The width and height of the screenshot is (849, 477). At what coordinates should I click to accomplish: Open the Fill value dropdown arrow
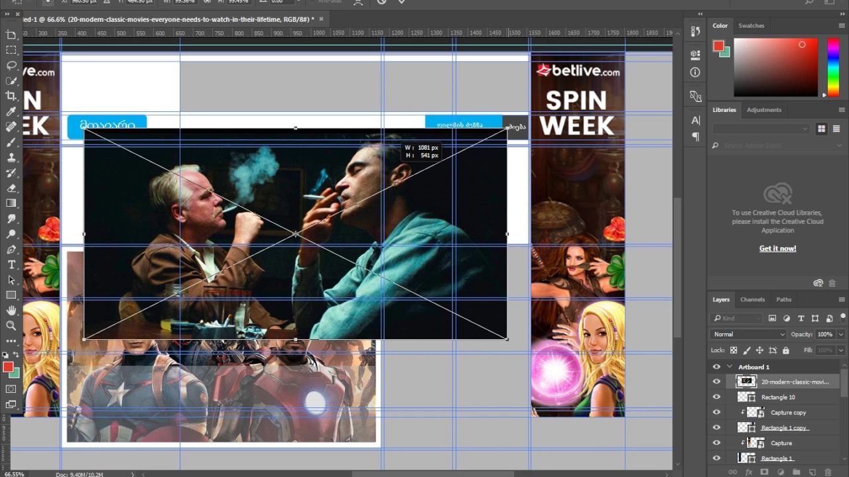point(841,350)
